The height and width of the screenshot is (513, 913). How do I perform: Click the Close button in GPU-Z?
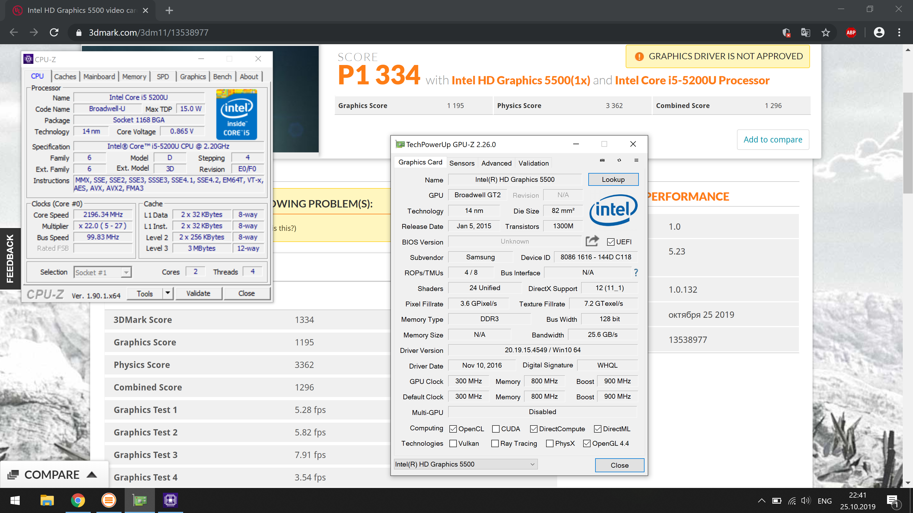pos(619,465)
